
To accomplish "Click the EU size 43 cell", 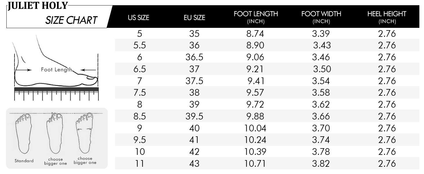I will 194,164.
